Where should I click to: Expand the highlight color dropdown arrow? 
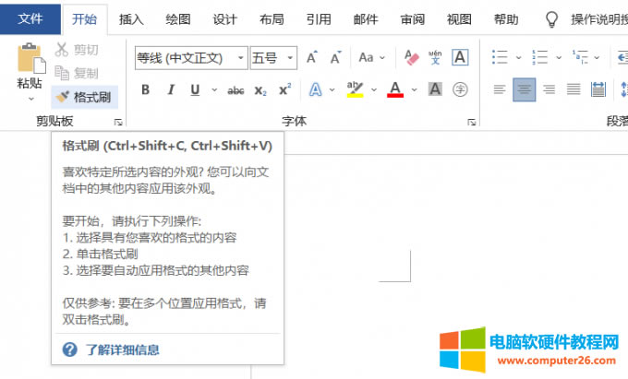tap(374, 89)
